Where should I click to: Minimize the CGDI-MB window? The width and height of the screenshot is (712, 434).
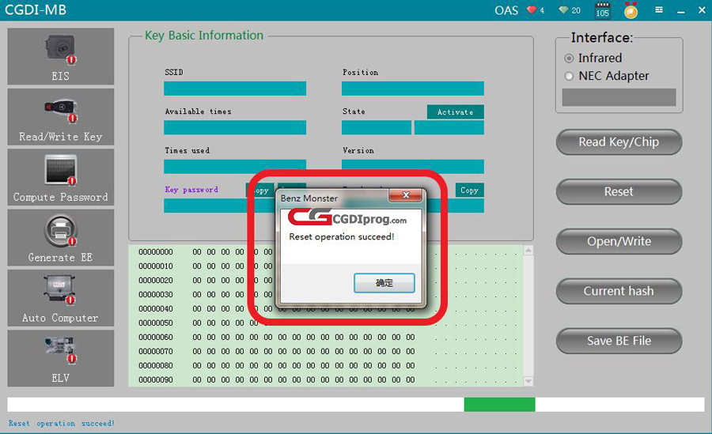[x=680, y=11]
